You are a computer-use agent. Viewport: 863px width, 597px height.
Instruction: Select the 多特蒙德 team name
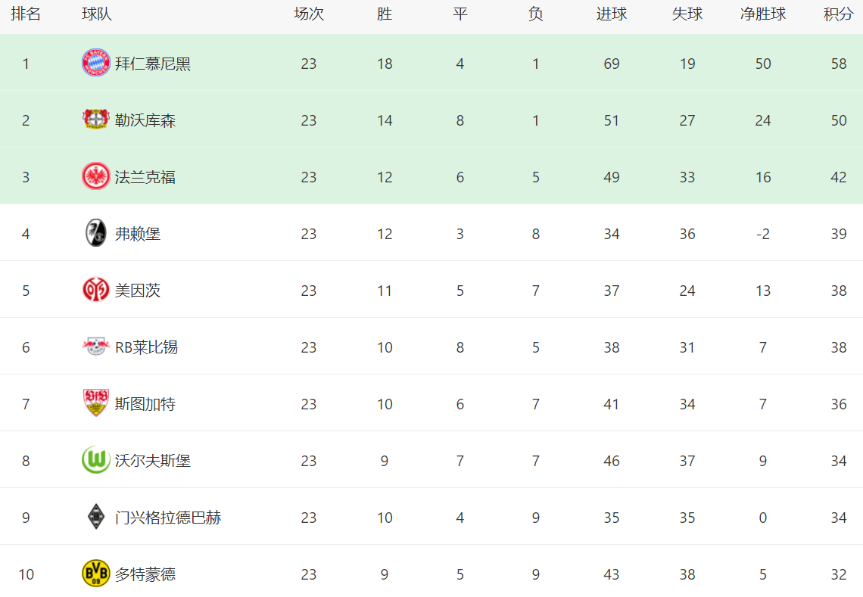tap(145, 574)
